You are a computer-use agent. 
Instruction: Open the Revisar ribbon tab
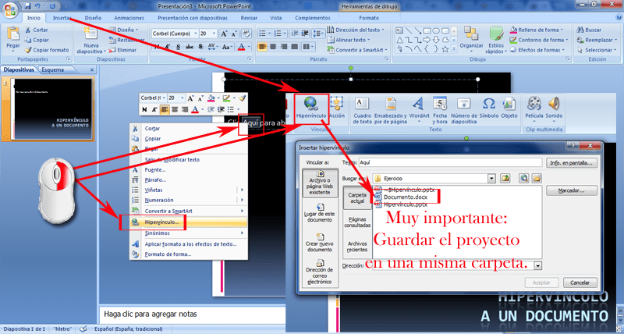249,18
